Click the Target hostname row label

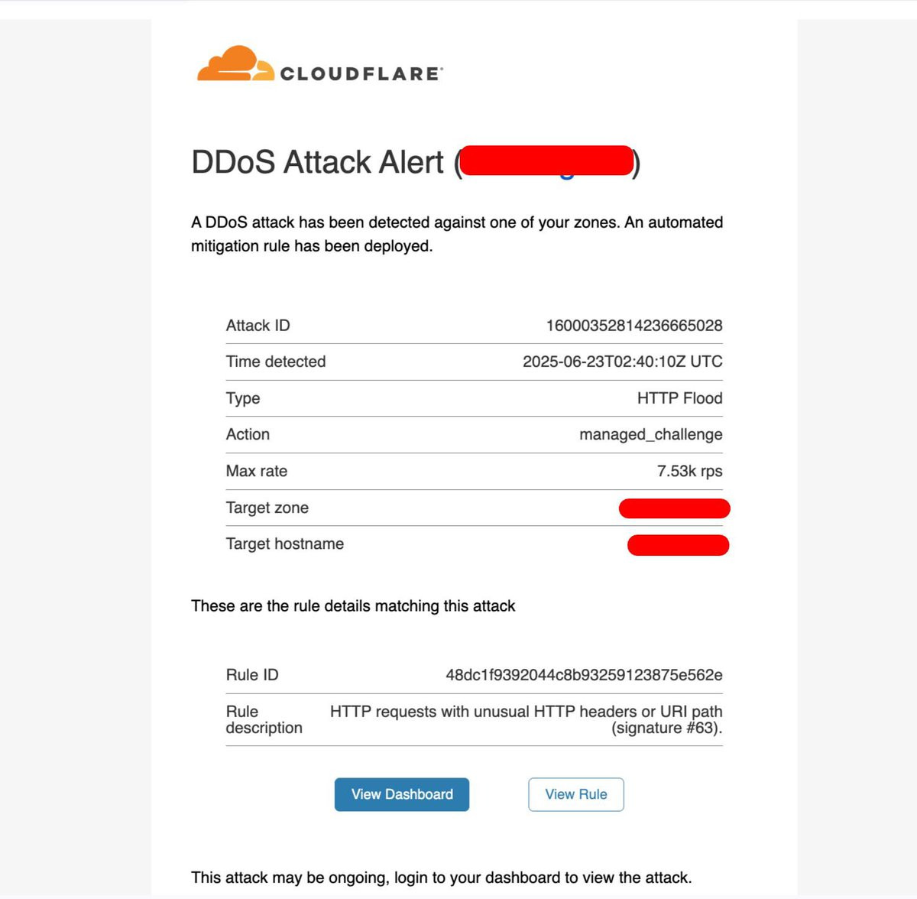[x=285, y=544]
